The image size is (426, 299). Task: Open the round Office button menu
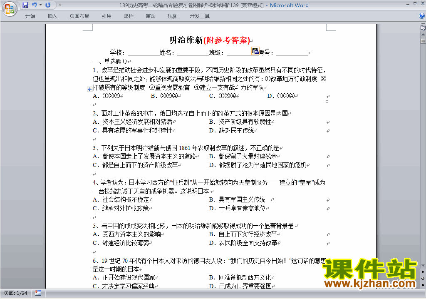click(x=10, y=9)
